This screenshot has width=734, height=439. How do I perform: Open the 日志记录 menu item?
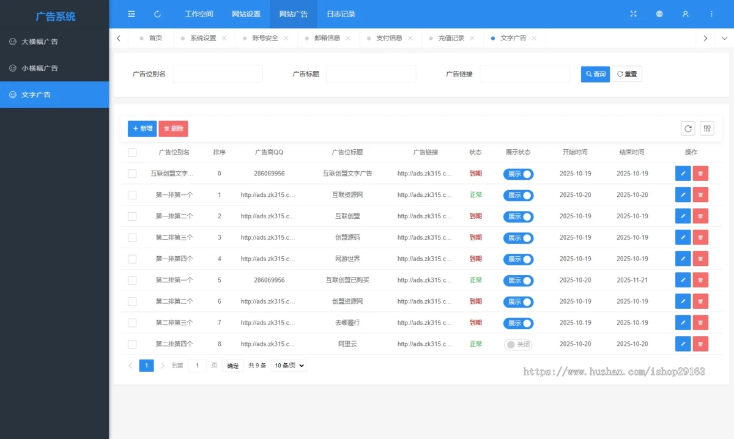341,13
